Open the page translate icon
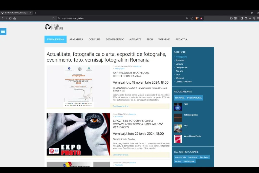The image size is (259, 173). point(187,18)
